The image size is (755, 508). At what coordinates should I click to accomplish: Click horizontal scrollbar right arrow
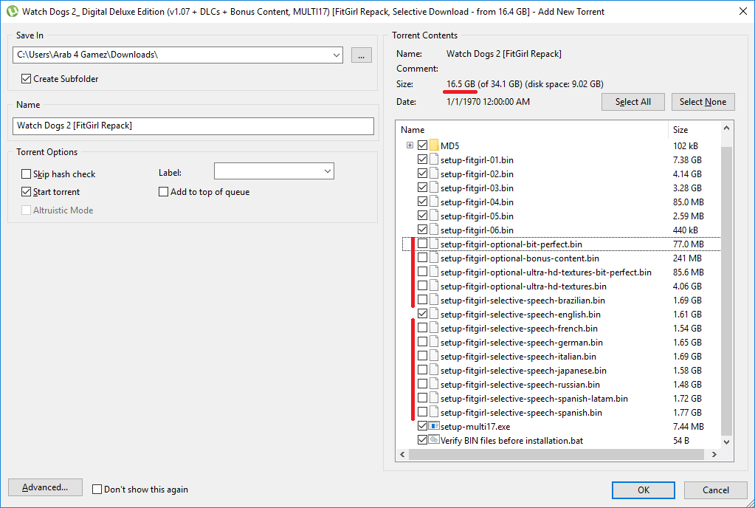pyautogui.click(x=714, y=454)
